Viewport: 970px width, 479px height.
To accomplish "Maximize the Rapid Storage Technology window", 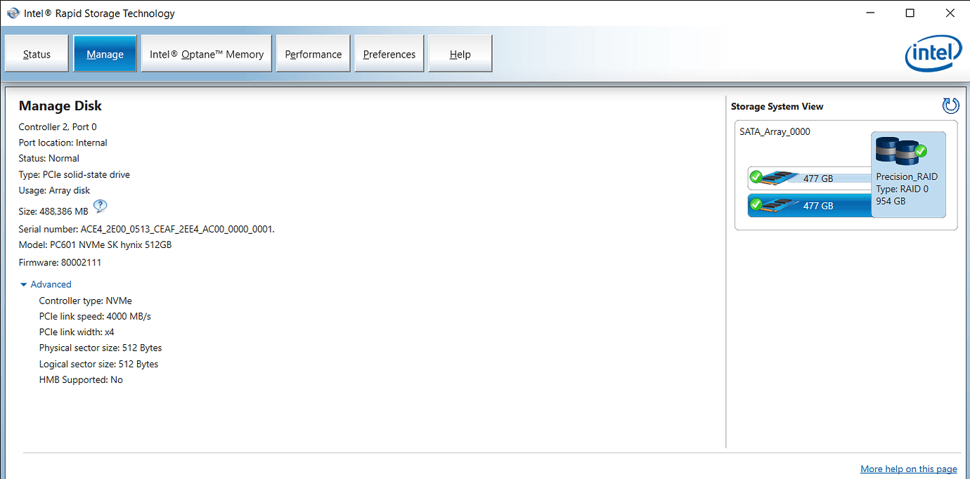I will [910, 13].
